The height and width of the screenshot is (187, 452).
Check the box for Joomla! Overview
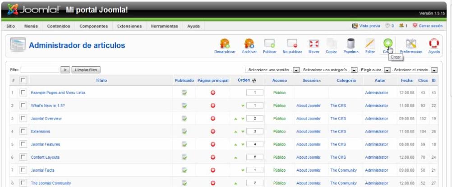coord(23,119)
